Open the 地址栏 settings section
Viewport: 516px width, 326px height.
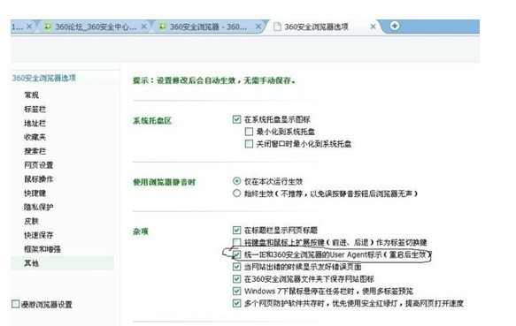[x=35, y=123]
